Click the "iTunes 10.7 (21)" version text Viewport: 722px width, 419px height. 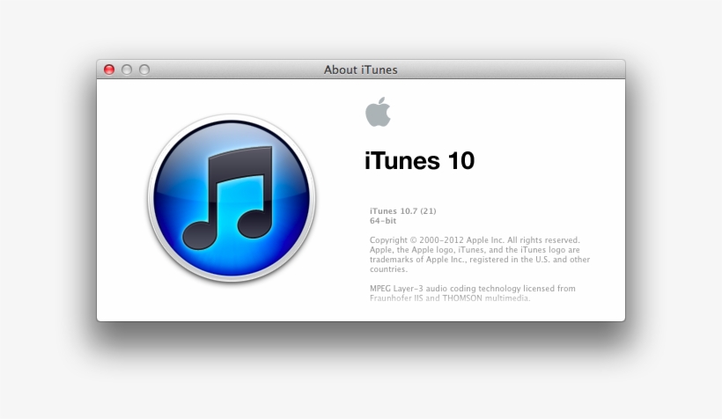pos(403,211)
